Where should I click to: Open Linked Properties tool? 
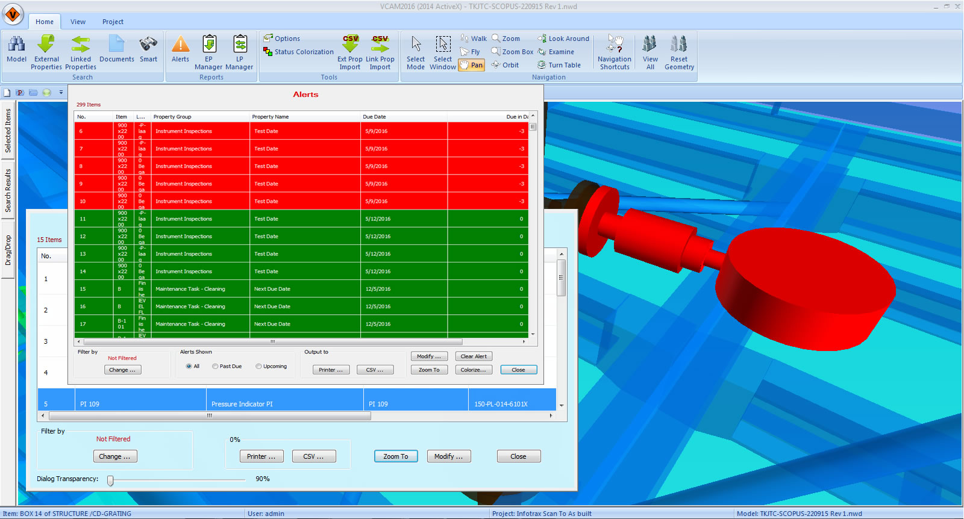[x=80, y=45]
